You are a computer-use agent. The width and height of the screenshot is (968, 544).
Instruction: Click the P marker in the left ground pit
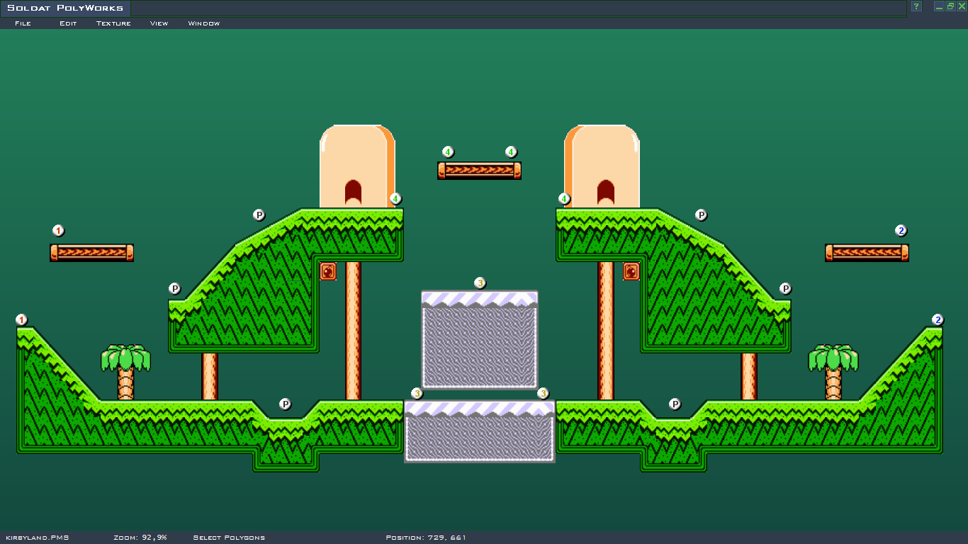[x=285, y=404]
